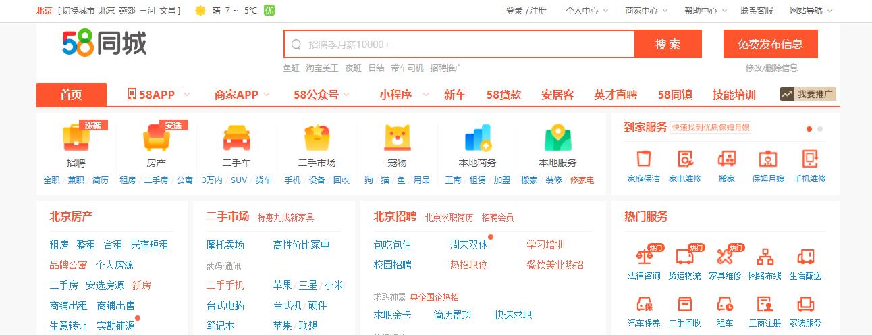Open the 登录 link
The image size is (872, 335).
514,11
